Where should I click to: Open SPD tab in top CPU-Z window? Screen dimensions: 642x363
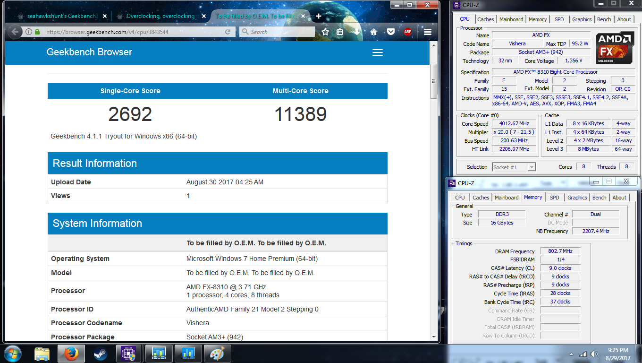tap(559, 19)
